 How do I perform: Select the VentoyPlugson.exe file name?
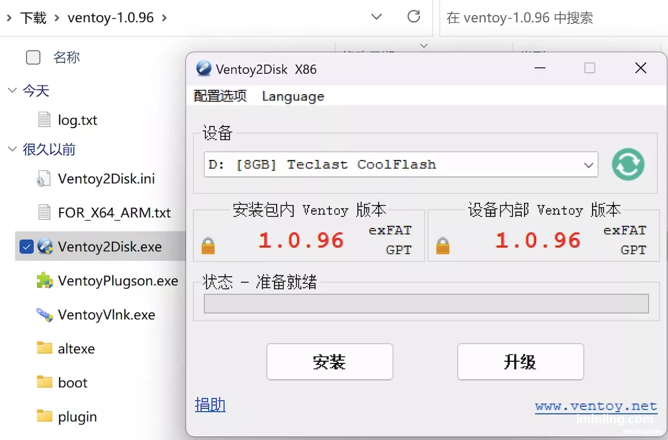point(118,281)
